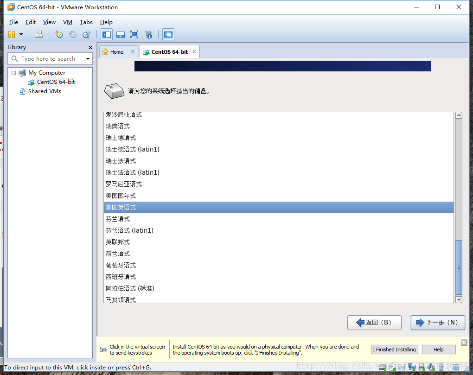Click the floppy drive status icon
Viewport: 473px width, 375px height.
[402, 367]
